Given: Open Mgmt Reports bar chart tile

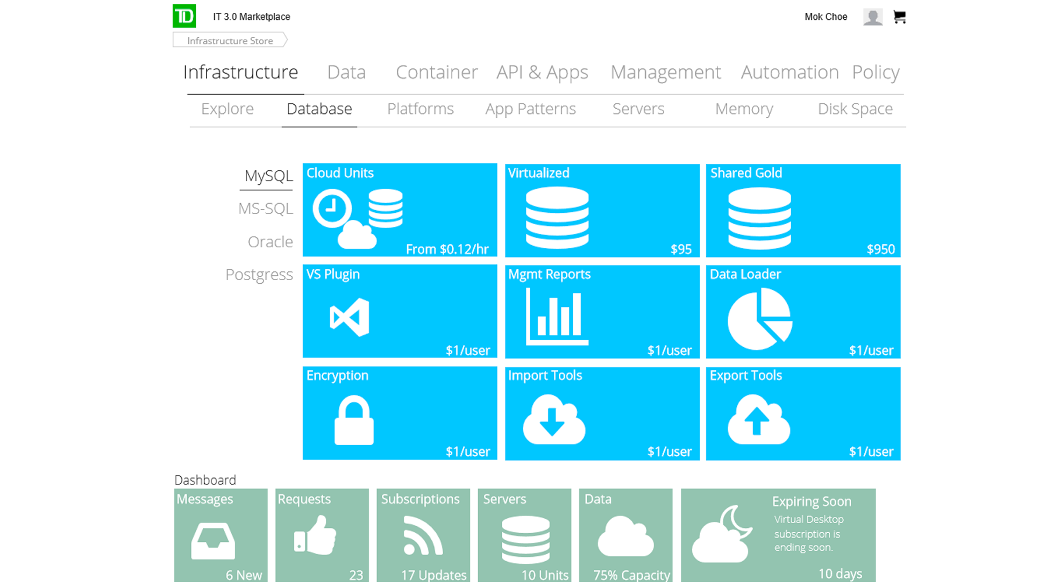Looking at the screenshot, I should tap(602, 312).
